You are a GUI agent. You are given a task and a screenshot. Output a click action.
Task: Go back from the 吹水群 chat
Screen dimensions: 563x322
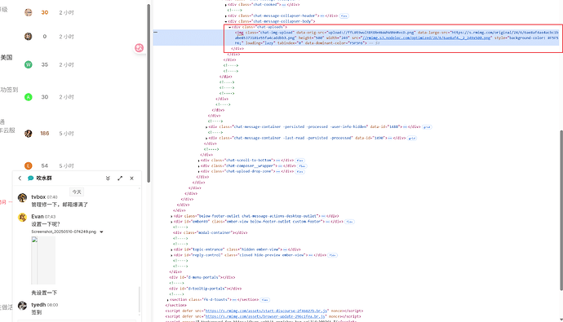point(20,179)
